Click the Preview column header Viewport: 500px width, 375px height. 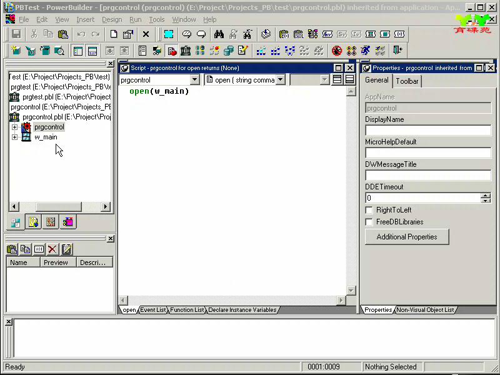tap(58, 262)
